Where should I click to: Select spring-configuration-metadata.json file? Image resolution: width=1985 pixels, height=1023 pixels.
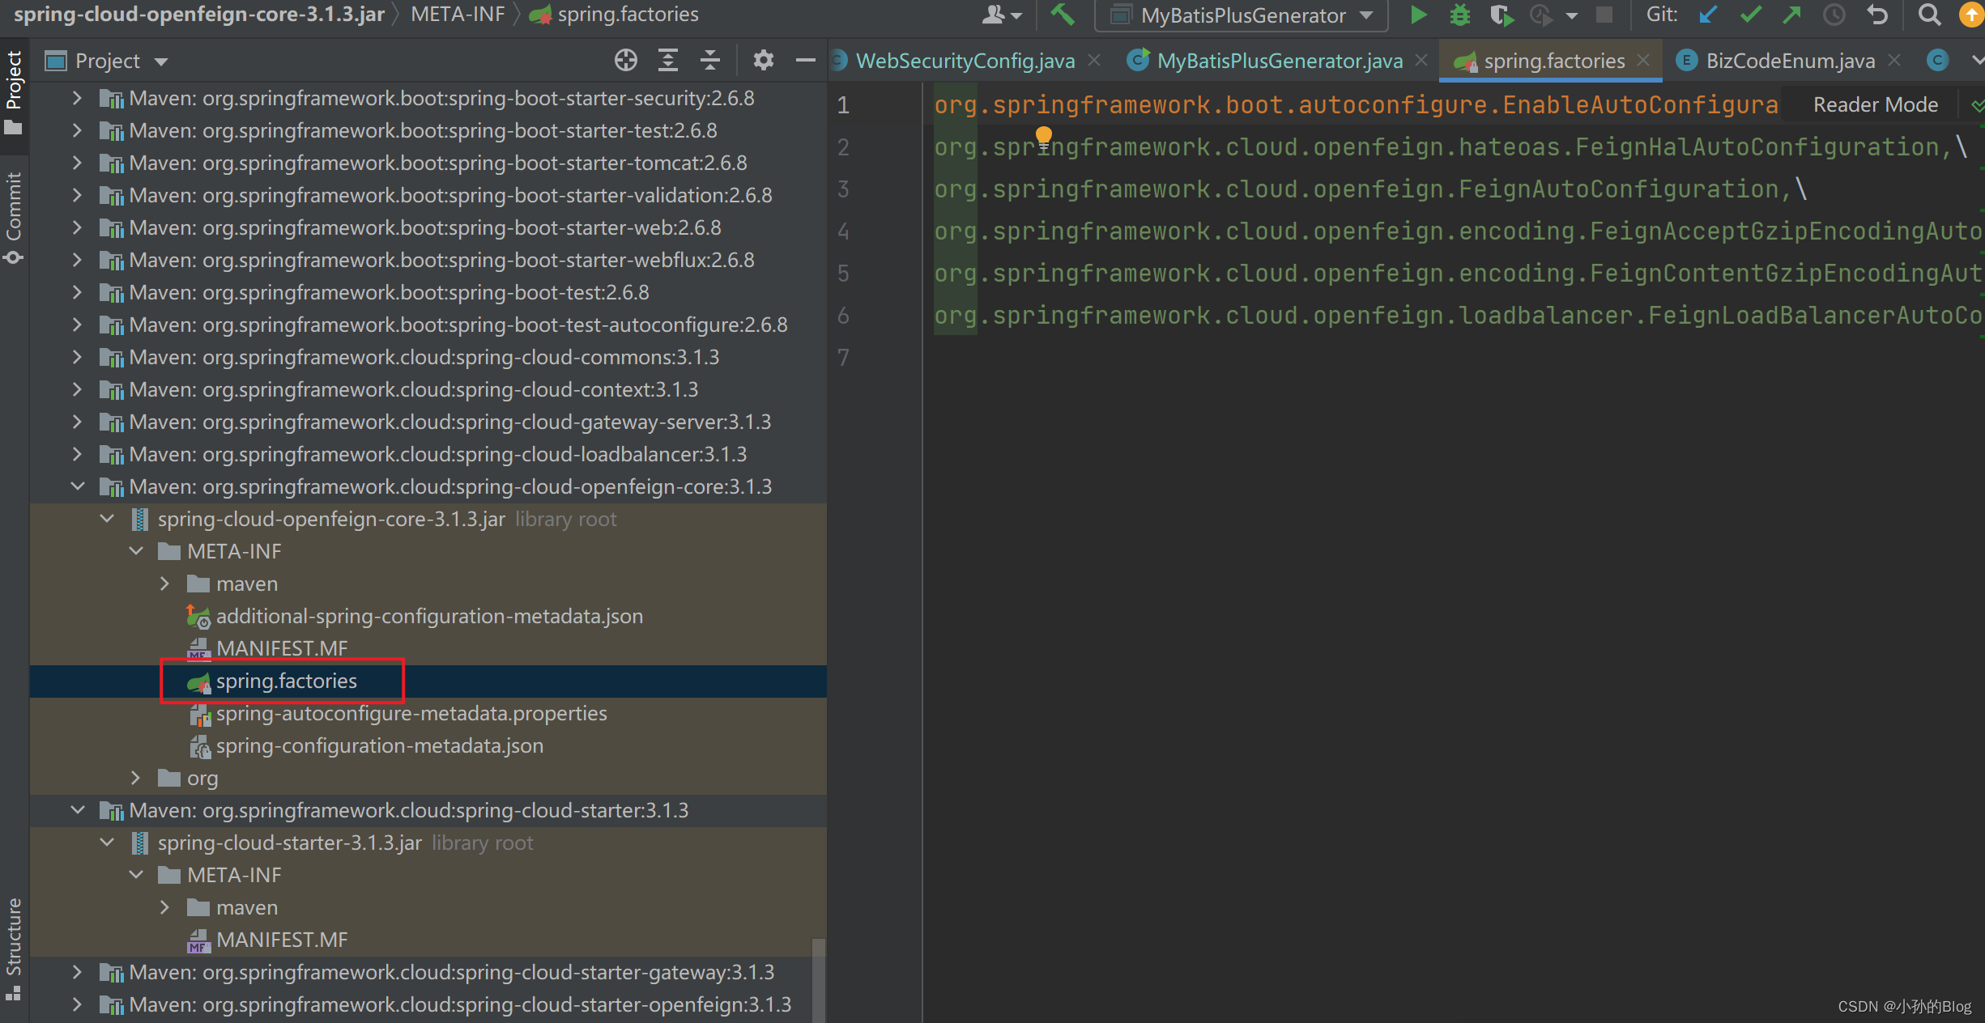coord(428,745)
